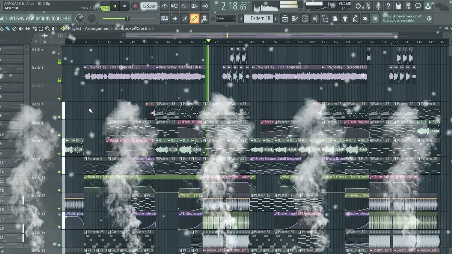
Task: Open the VIEW menu
Action: pyautogui.click(x=30, y=18)
